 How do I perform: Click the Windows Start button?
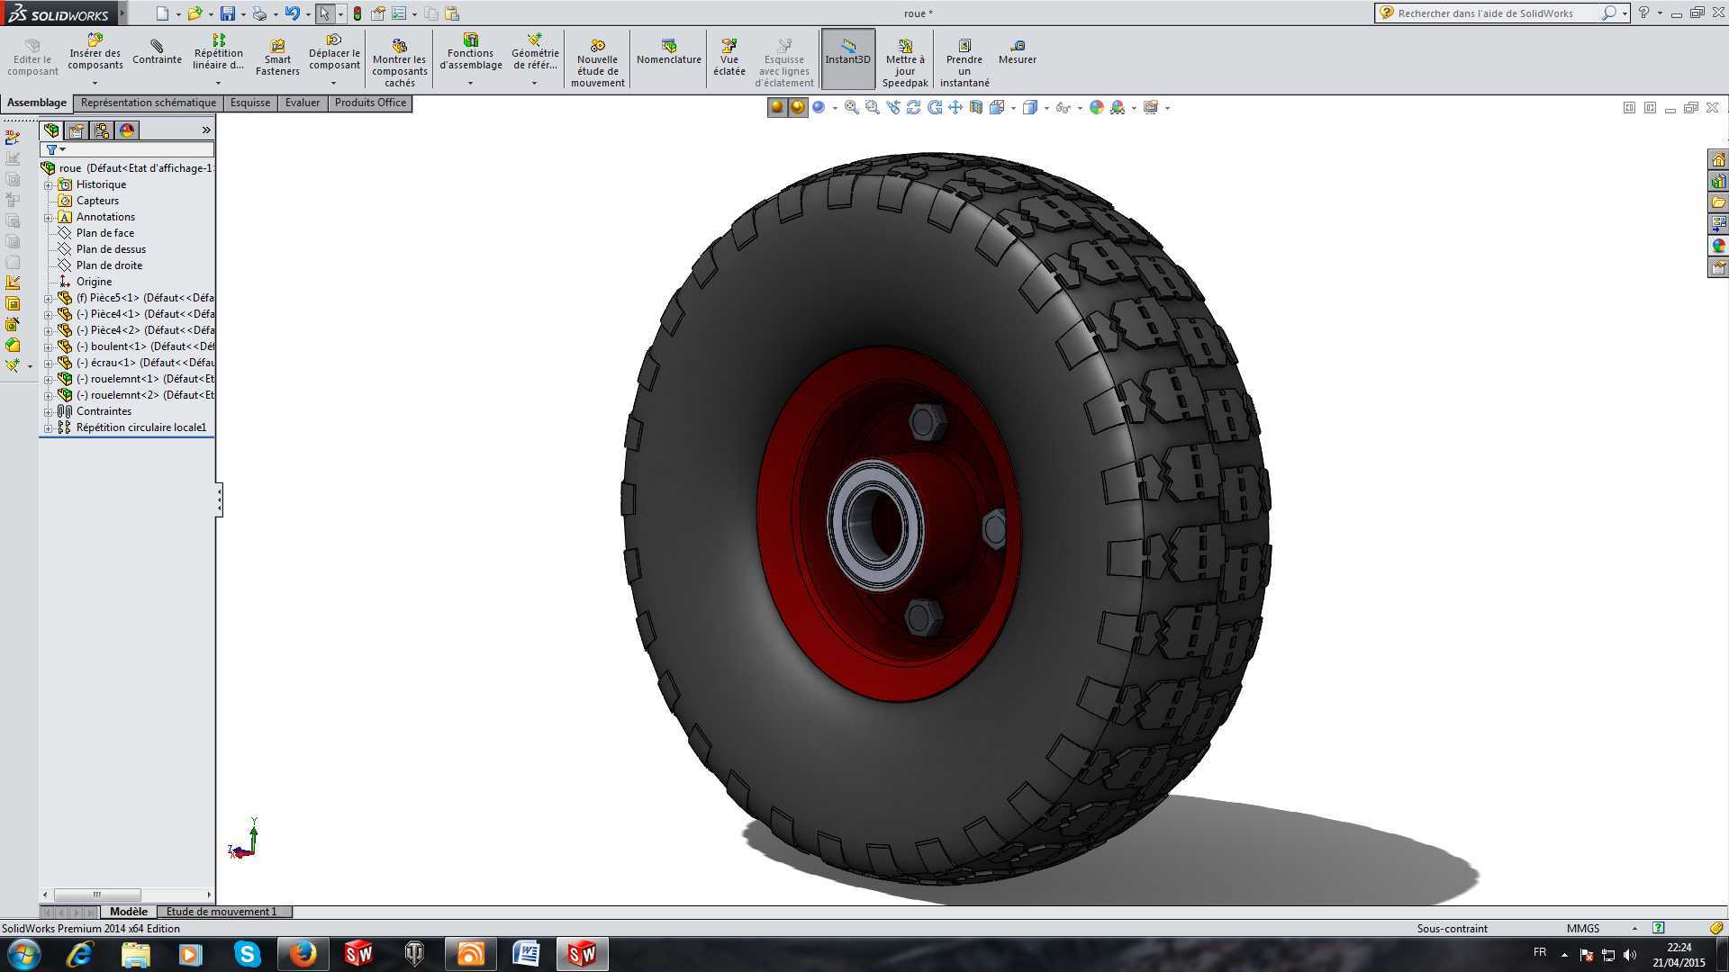click(x=23, y=953)
